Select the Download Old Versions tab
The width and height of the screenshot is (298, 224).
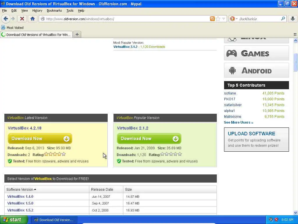point(36,34)
